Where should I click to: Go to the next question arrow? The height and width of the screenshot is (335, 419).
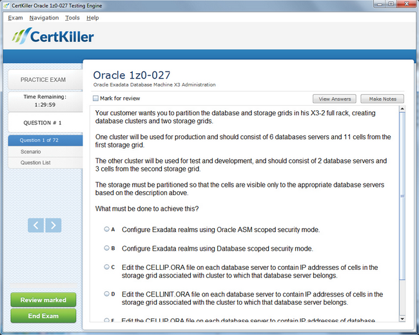pos(54,225)
